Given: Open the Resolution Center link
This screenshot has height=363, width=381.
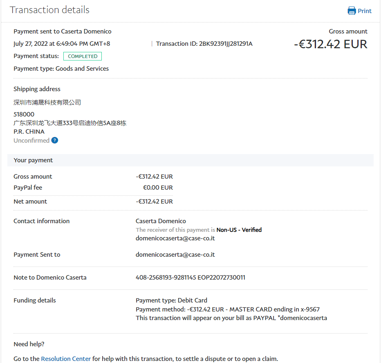Looking at the screenshot, I should click(66, 359).
